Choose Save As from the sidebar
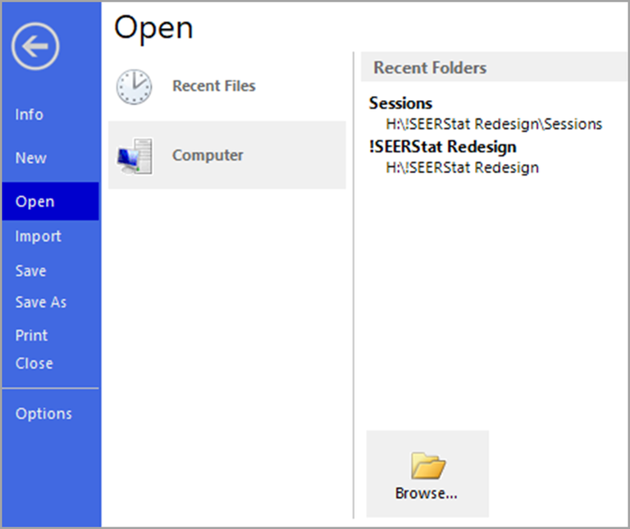This screenshot has width=630, height=529. point(41,303)
